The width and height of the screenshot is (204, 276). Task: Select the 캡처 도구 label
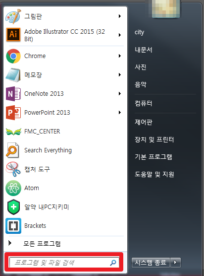[x=37, y=169]
